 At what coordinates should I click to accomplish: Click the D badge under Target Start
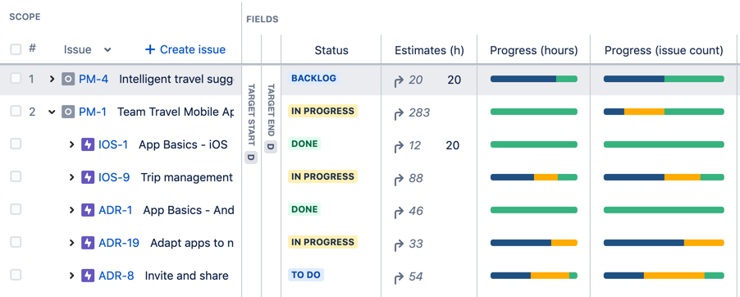251,158
